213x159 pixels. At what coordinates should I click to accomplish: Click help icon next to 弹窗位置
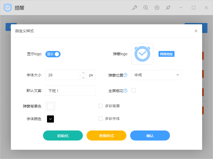coord(125,75)
